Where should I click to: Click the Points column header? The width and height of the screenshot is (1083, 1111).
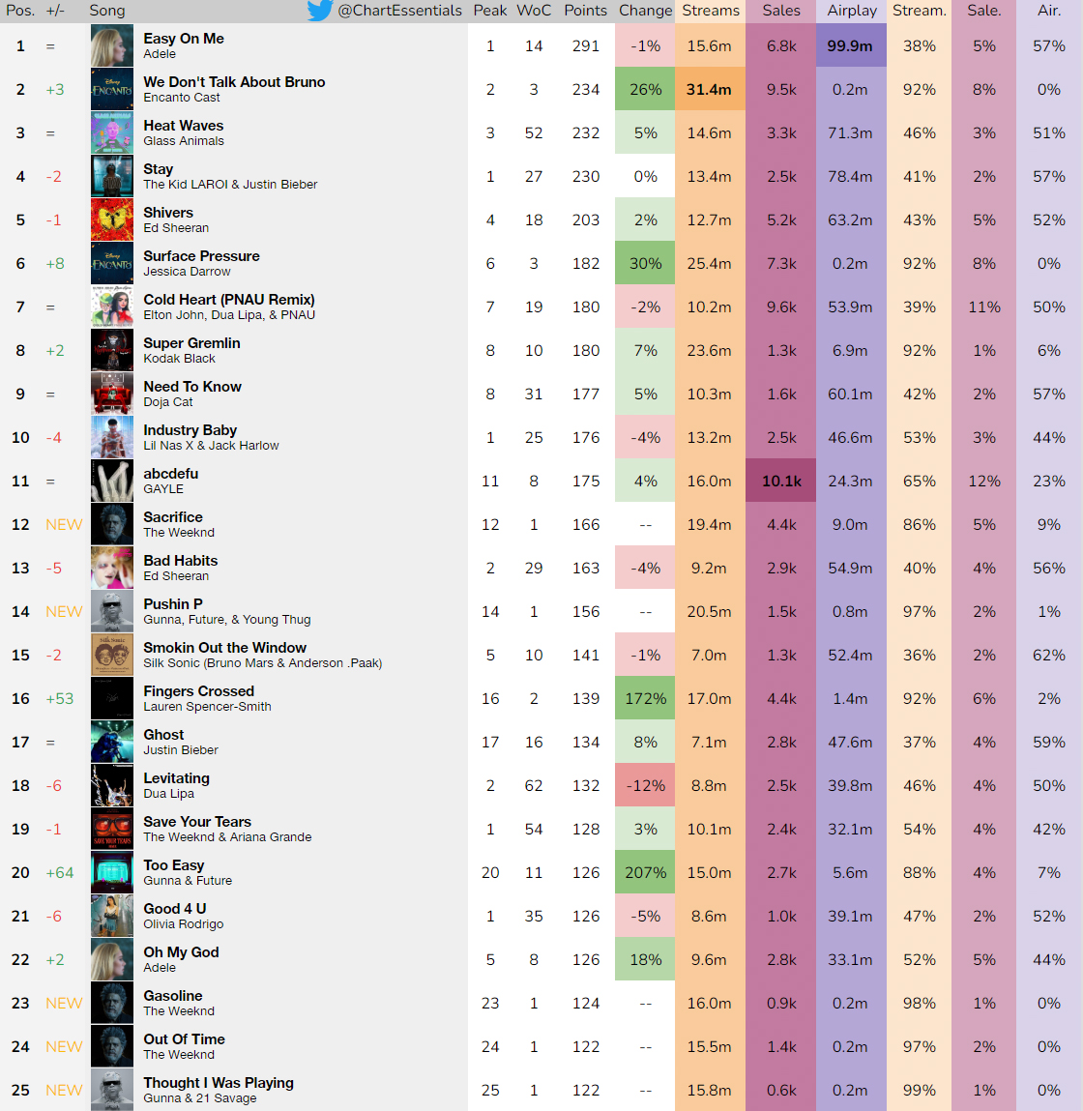pos(585,11)
